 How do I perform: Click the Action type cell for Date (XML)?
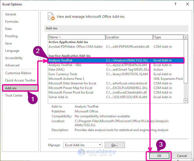coord(158,70)
